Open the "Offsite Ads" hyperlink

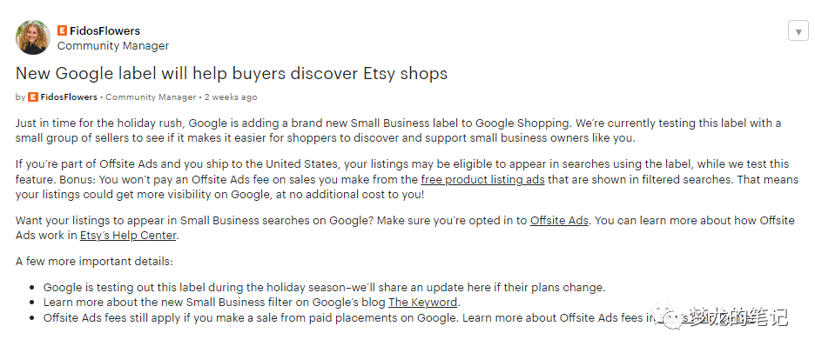(559, 220)
